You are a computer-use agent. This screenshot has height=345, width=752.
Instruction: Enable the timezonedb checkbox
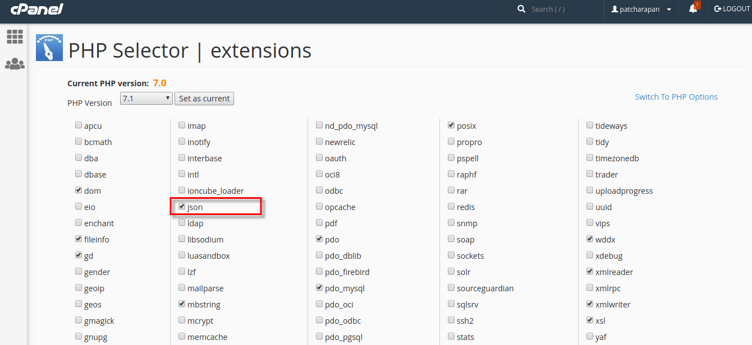[x=590, y=158]
